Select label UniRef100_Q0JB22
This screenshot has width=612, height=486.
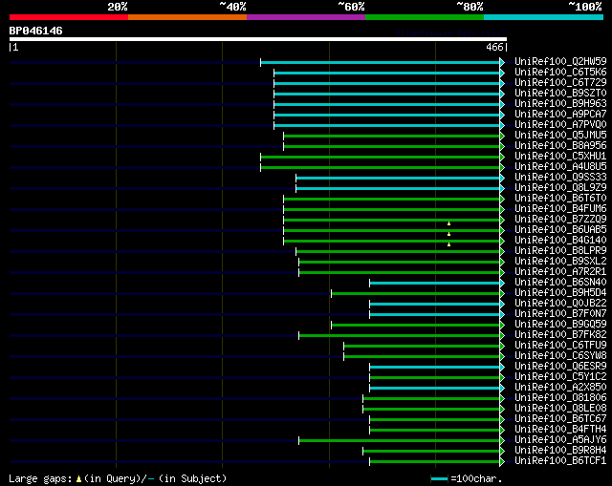(560, 304)
